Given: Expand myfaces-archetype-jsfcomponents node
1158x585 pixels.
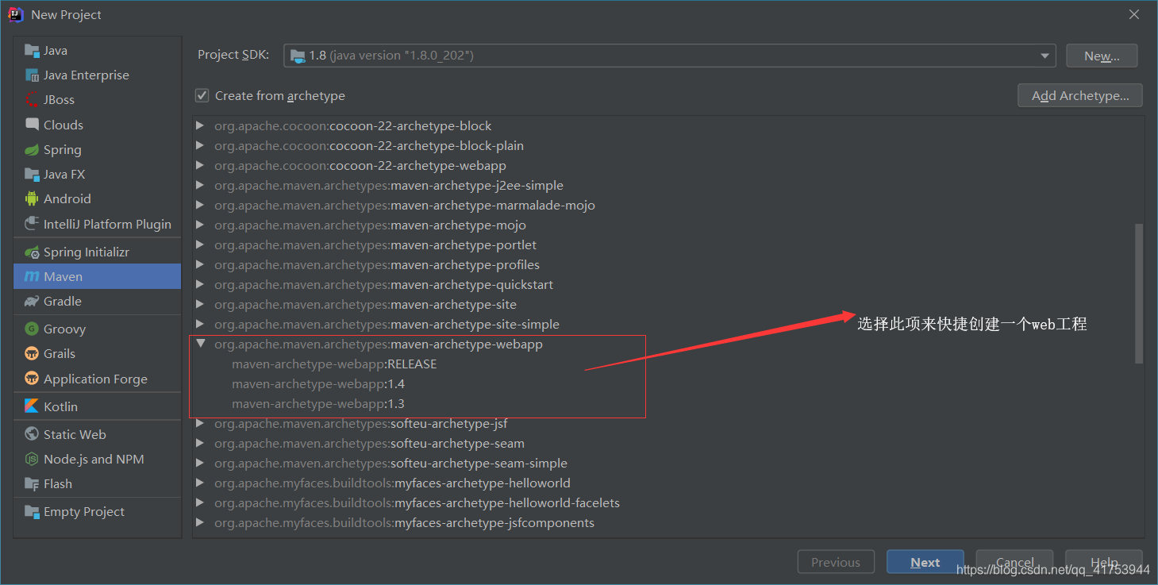Looking at the screenshot, I should point(200,522).
